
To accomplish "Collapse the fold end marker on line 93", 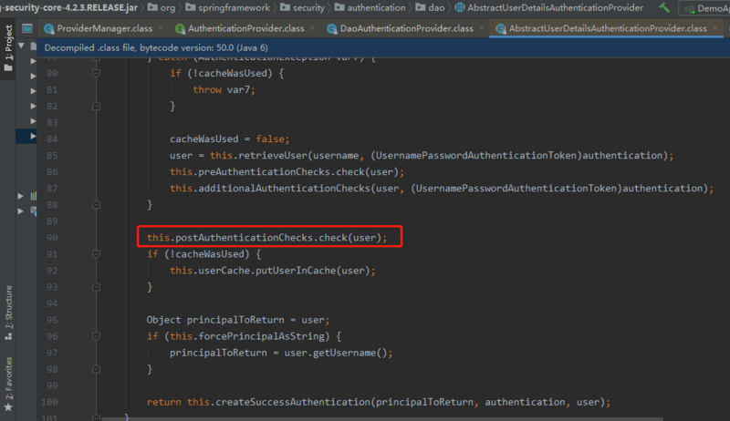I will point(96,287).
